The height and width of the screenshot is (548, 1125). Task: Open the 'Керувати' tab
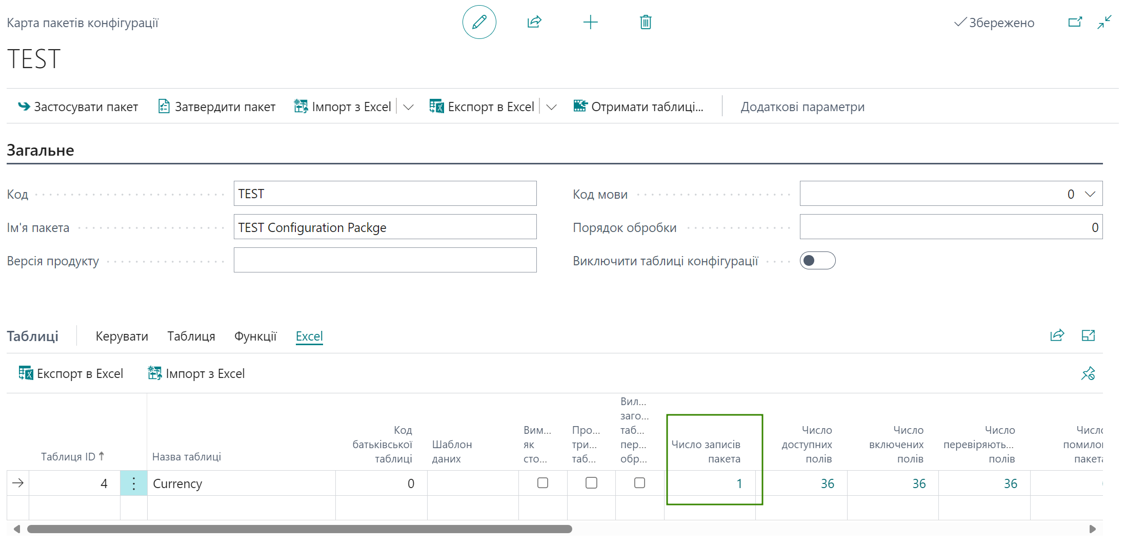tap(122, 336)
